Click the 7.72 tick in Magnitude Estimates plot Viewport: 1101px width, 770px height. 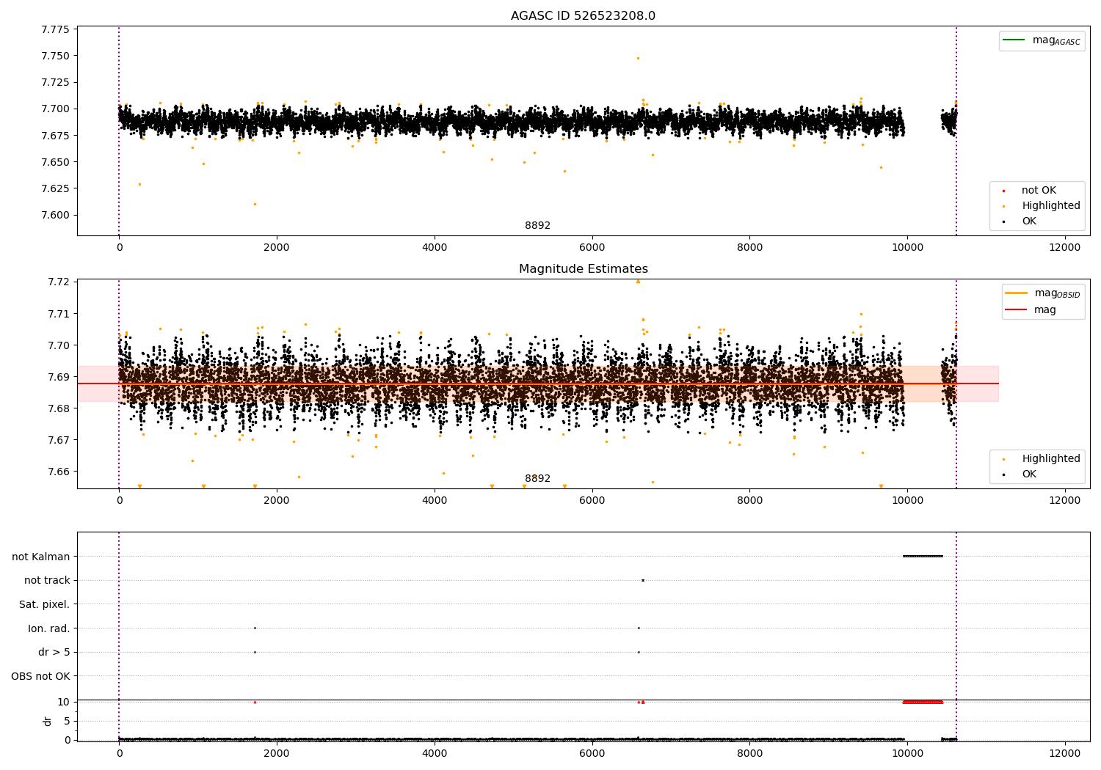(x=58, y=282)
